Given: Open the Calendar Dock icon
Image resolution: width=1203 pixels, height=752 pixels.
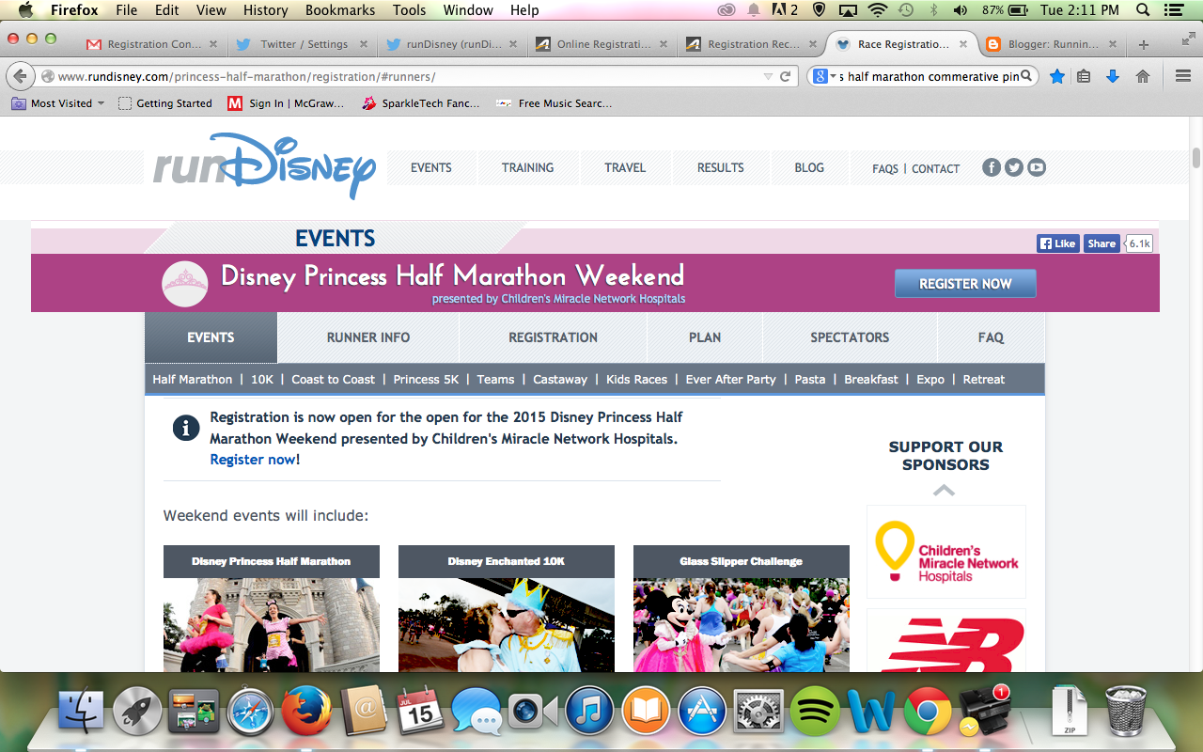Looking at the screenshot, I should pos(420,712).
